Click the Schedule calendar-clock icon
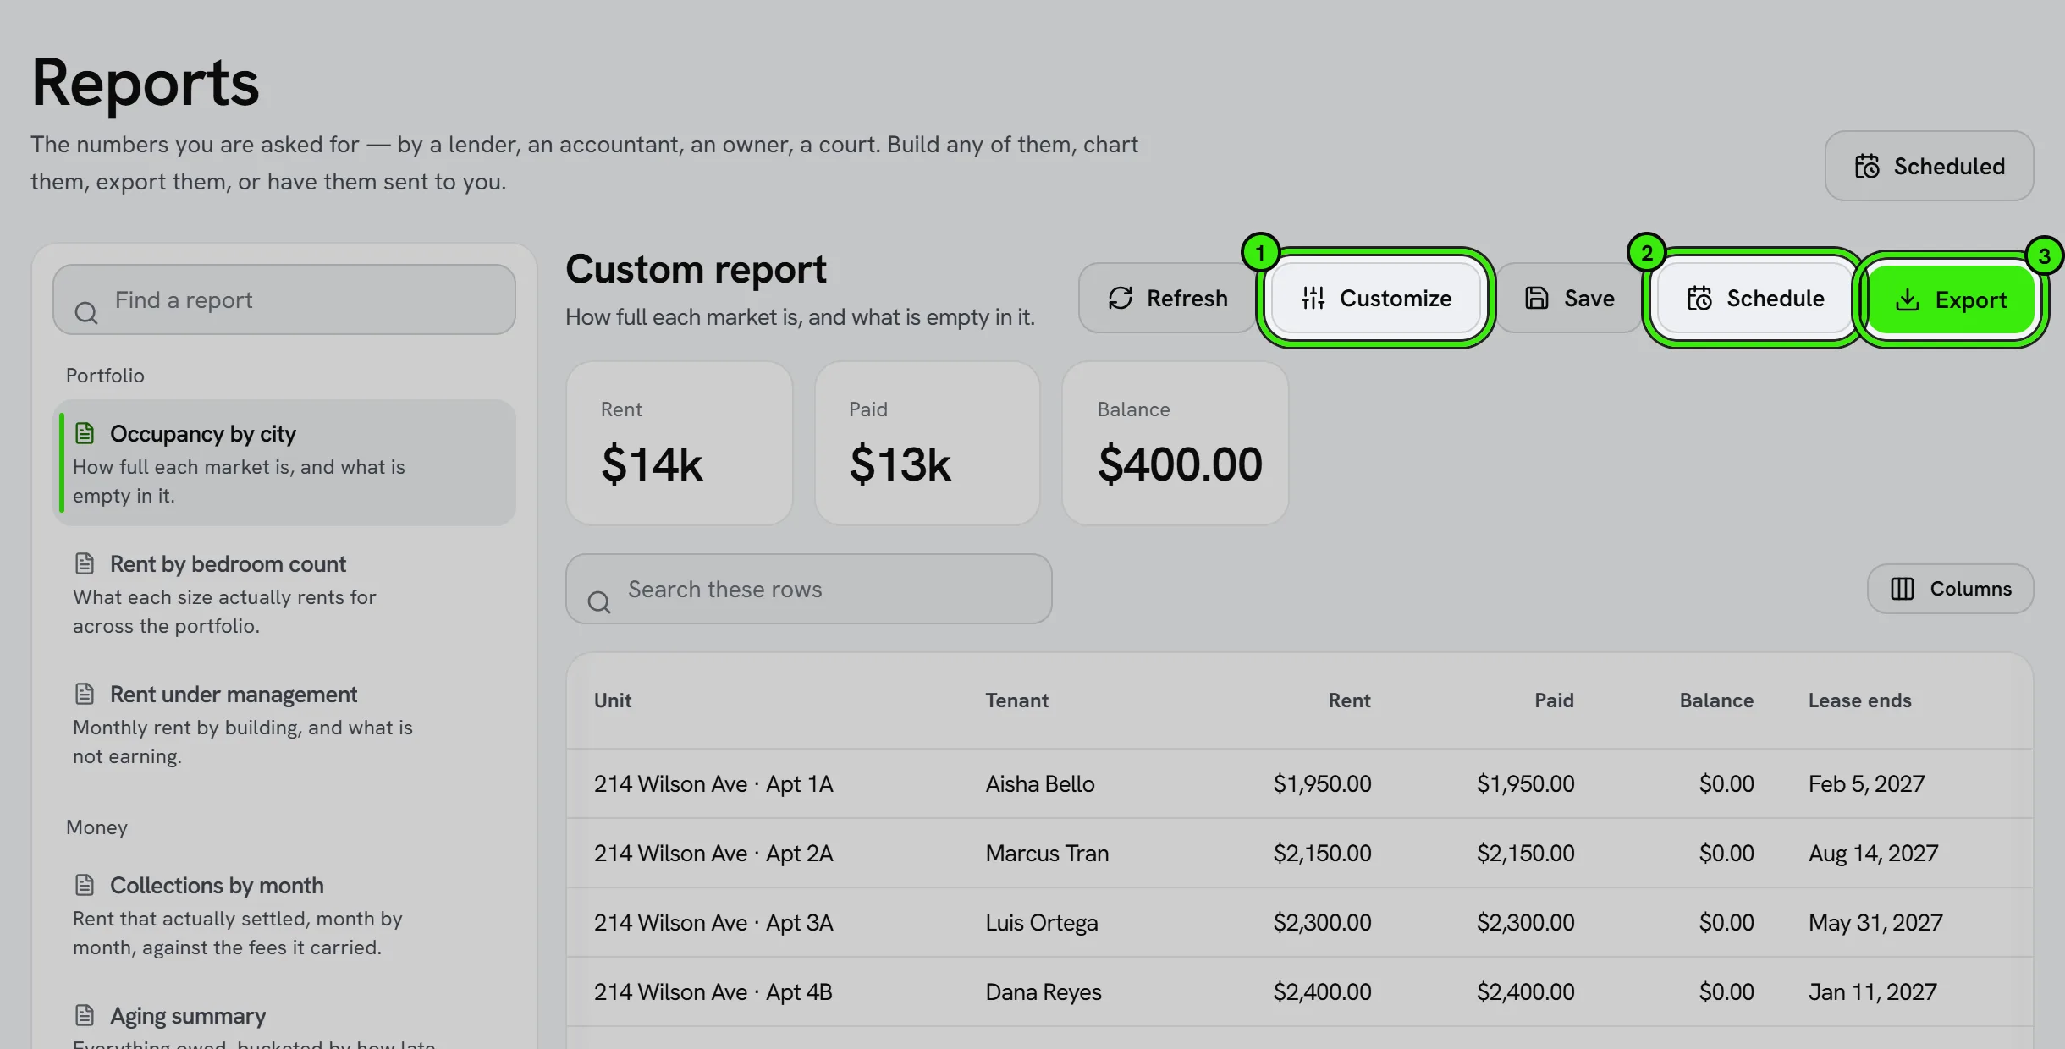 coord(1699,298)
